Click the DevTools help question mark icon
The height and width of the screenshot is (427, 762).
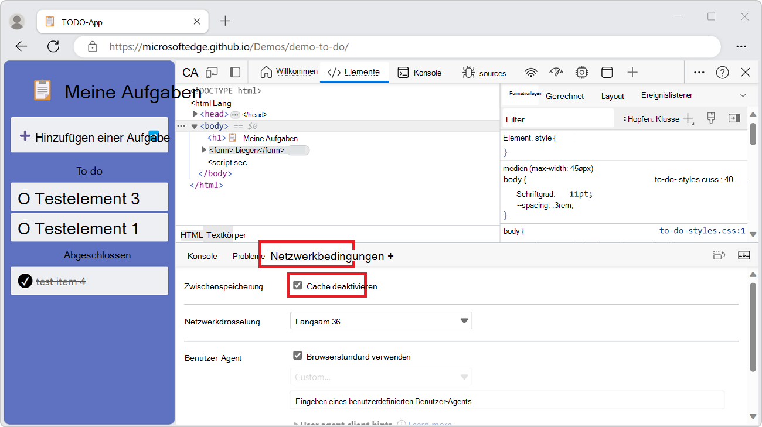[722, 72]
